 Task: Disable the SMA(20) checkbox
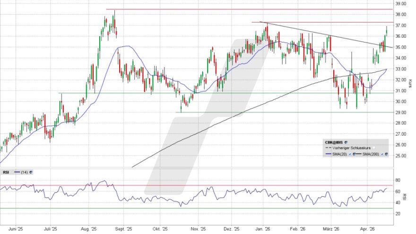pyautogui.click(x=349, y=155)
